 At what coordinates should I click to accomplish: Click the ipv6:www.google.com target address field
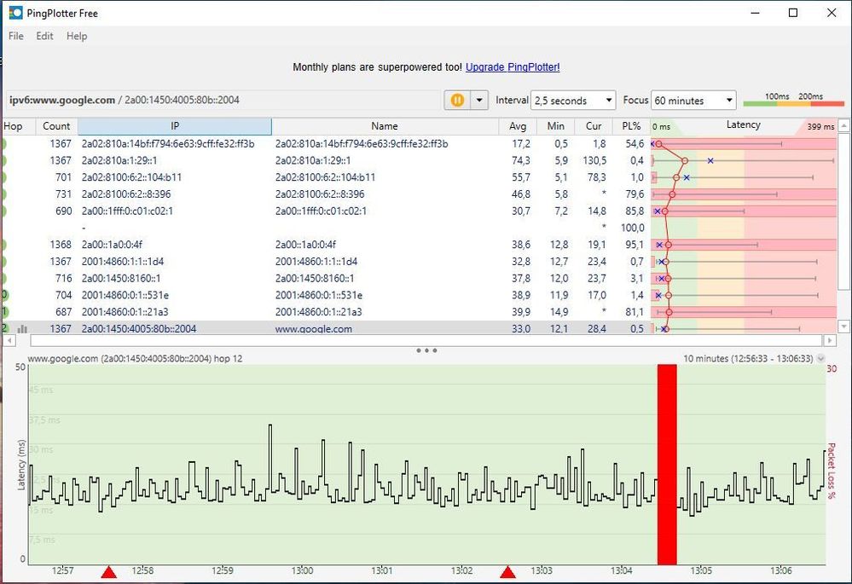click(223, 100)
